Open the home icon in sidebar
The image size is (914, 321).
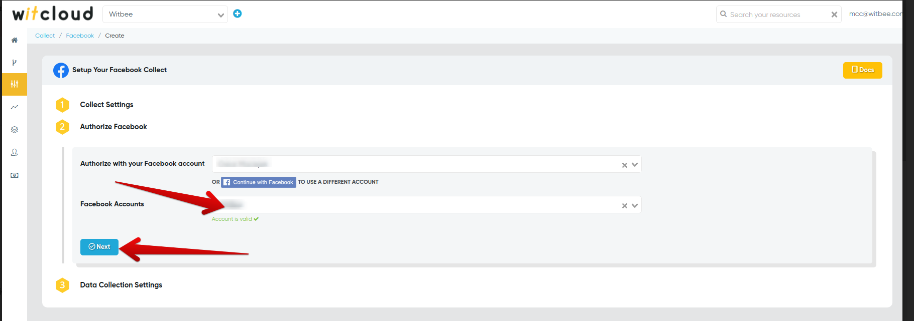(15, 40)
